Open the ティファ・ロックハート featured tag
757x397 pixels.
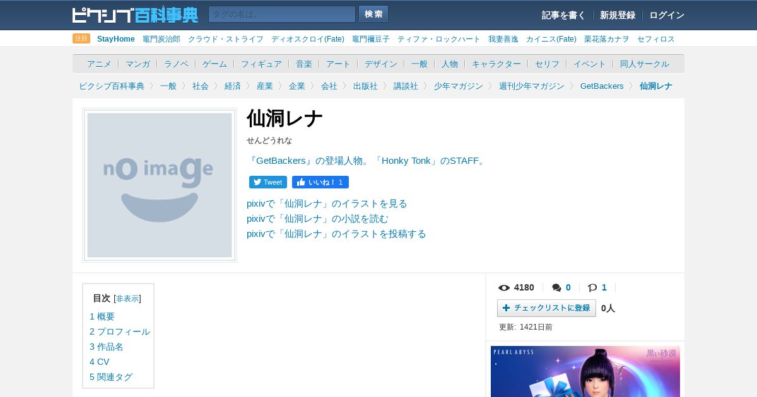[439, 39]
